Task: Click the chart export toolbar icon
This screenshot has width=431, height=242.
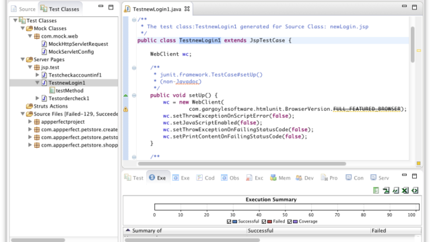Action: 395,190
